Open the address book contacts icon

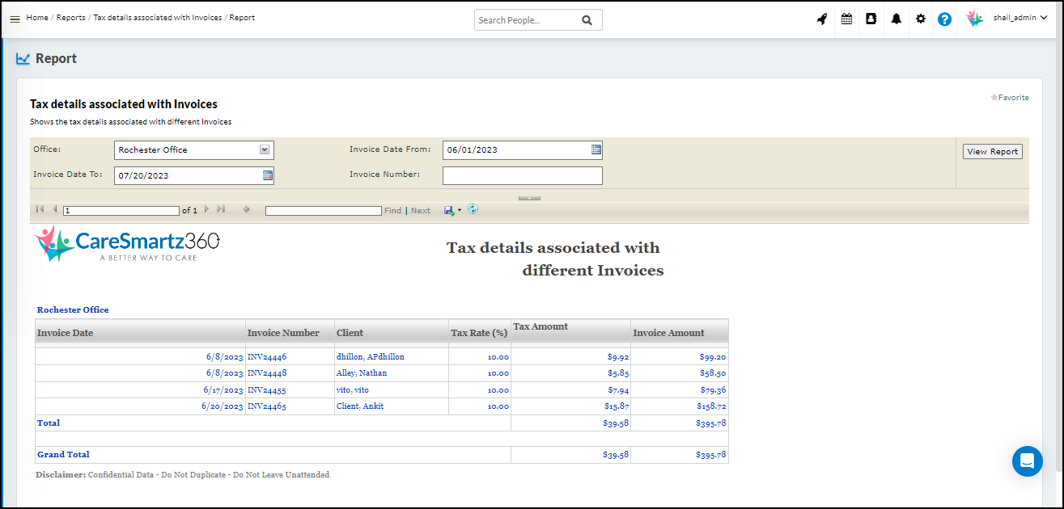coord(871,19)
